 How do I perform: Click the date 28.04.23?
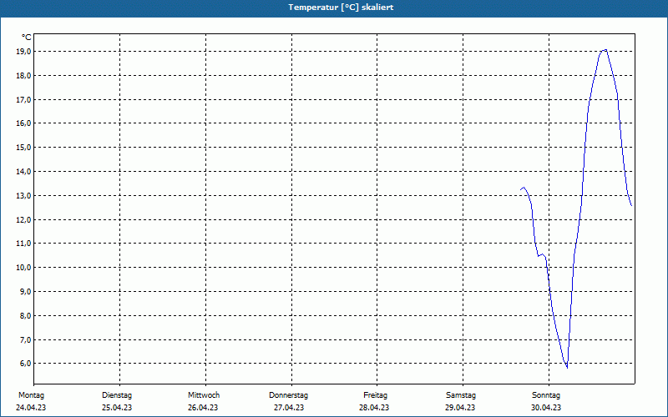coord(374,408)
